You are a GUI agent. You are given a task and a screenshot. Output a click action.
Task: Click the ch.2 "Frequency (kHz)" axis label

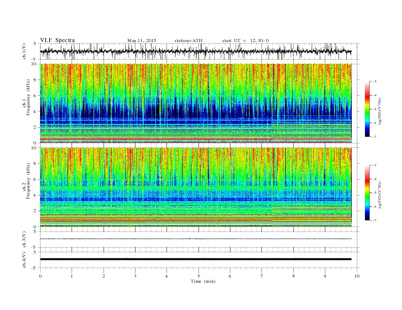pos(28,180)
